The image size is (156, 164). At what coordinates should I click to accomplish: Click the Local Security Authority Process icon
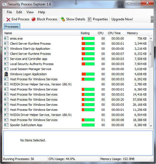[x=6, y=64]
